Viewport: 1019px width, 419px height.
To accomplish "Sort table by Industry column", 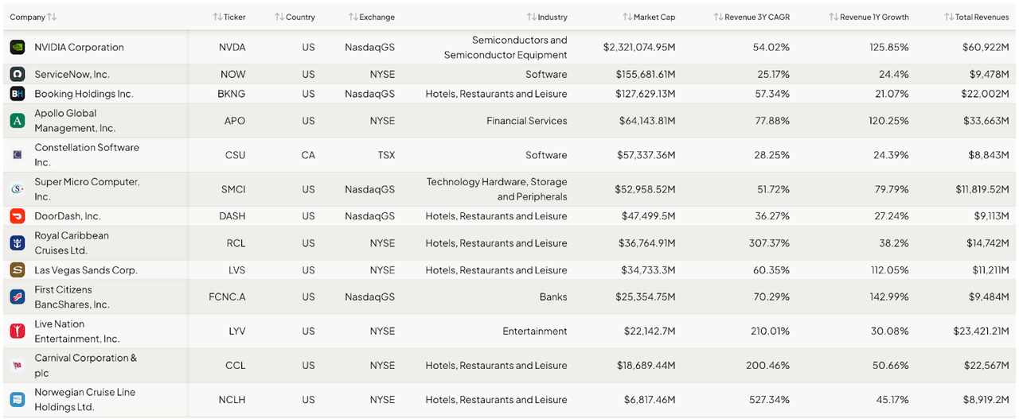I will [x=547, y=17].
